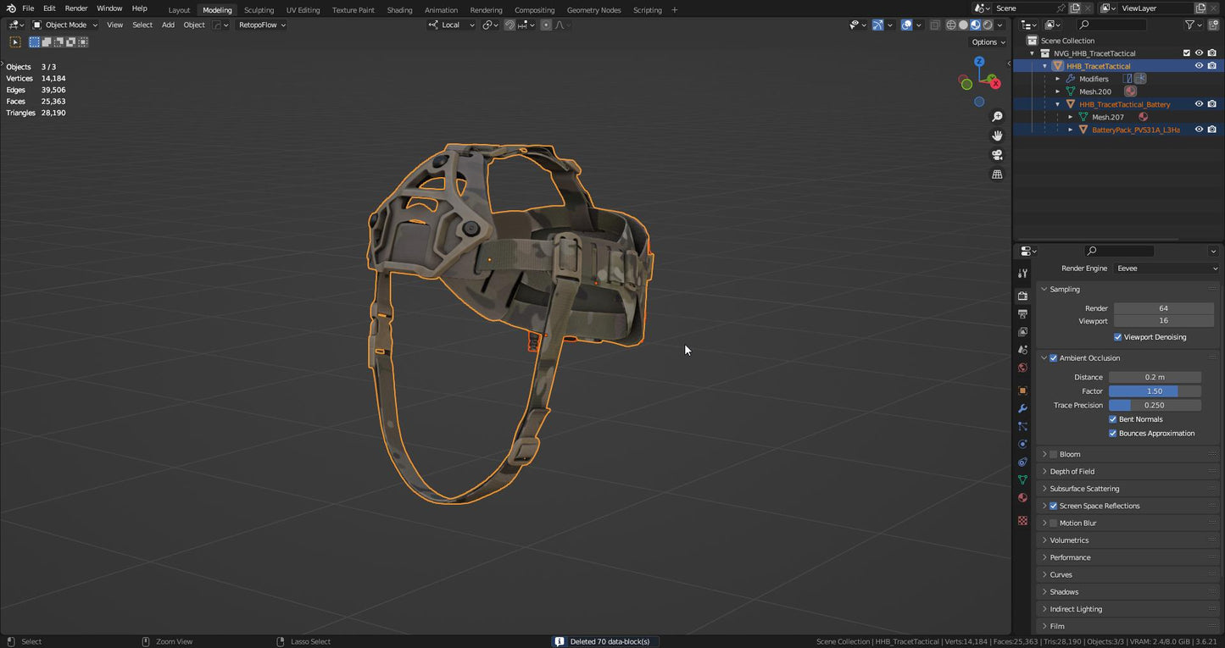Image resolution: width=1225 pixels, height=648 pixels.
Task: Expand the Mesh.200 tree item
Action: pos(1057,91)
